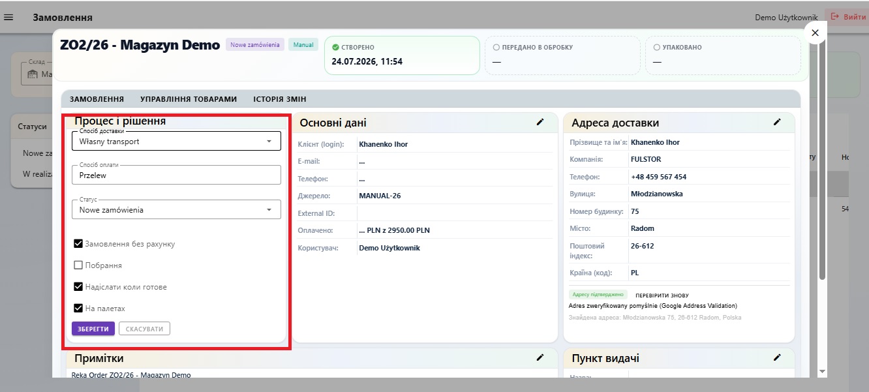Edit Основні дані with pencil icon

(x=540, y=122)
